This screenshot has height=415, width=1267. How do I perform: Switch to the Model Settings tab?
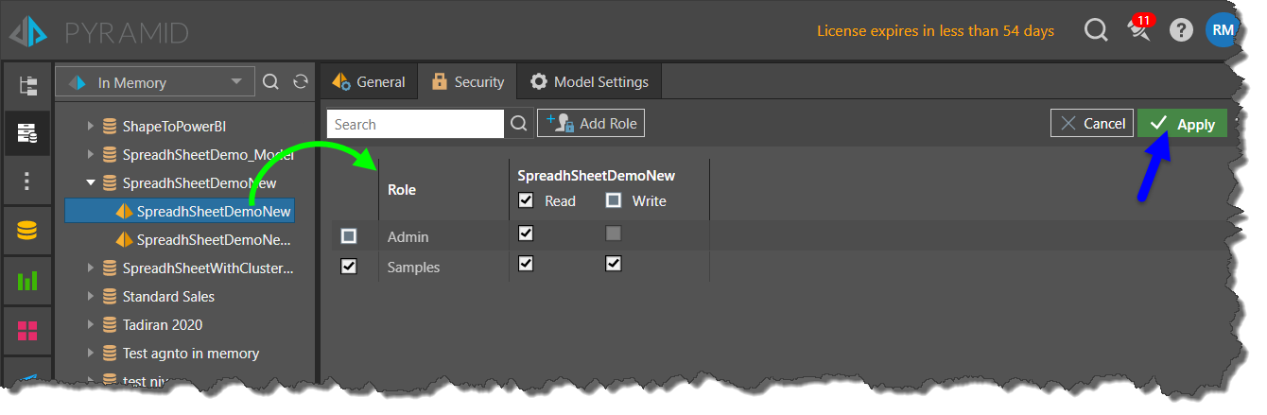(x=589, y=81)
